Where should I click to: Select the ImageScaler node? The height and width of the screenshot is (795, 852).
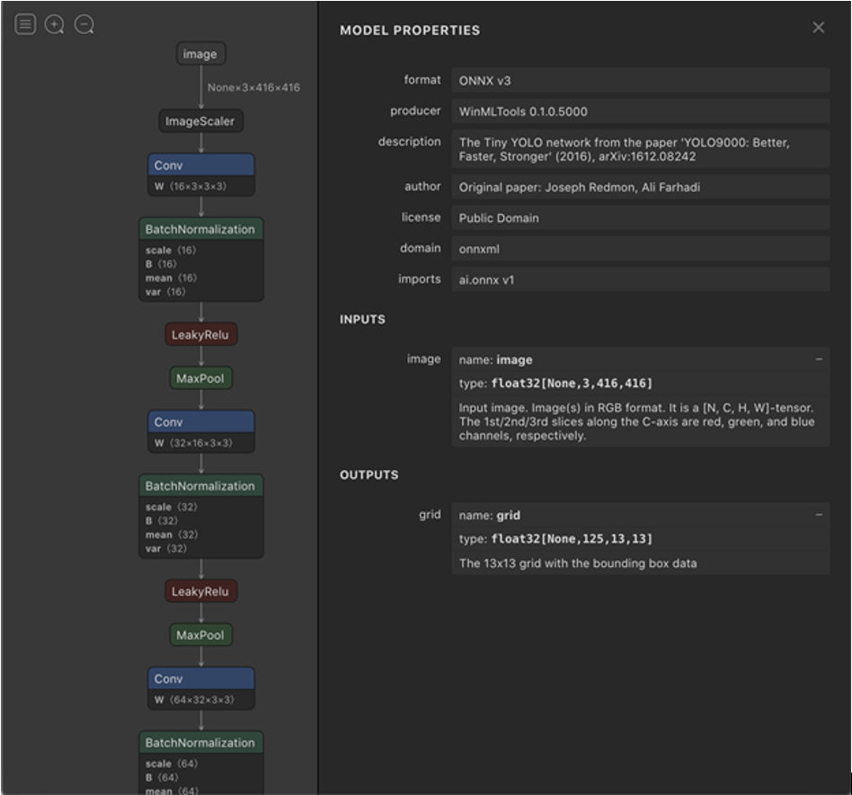coord(200,121)
